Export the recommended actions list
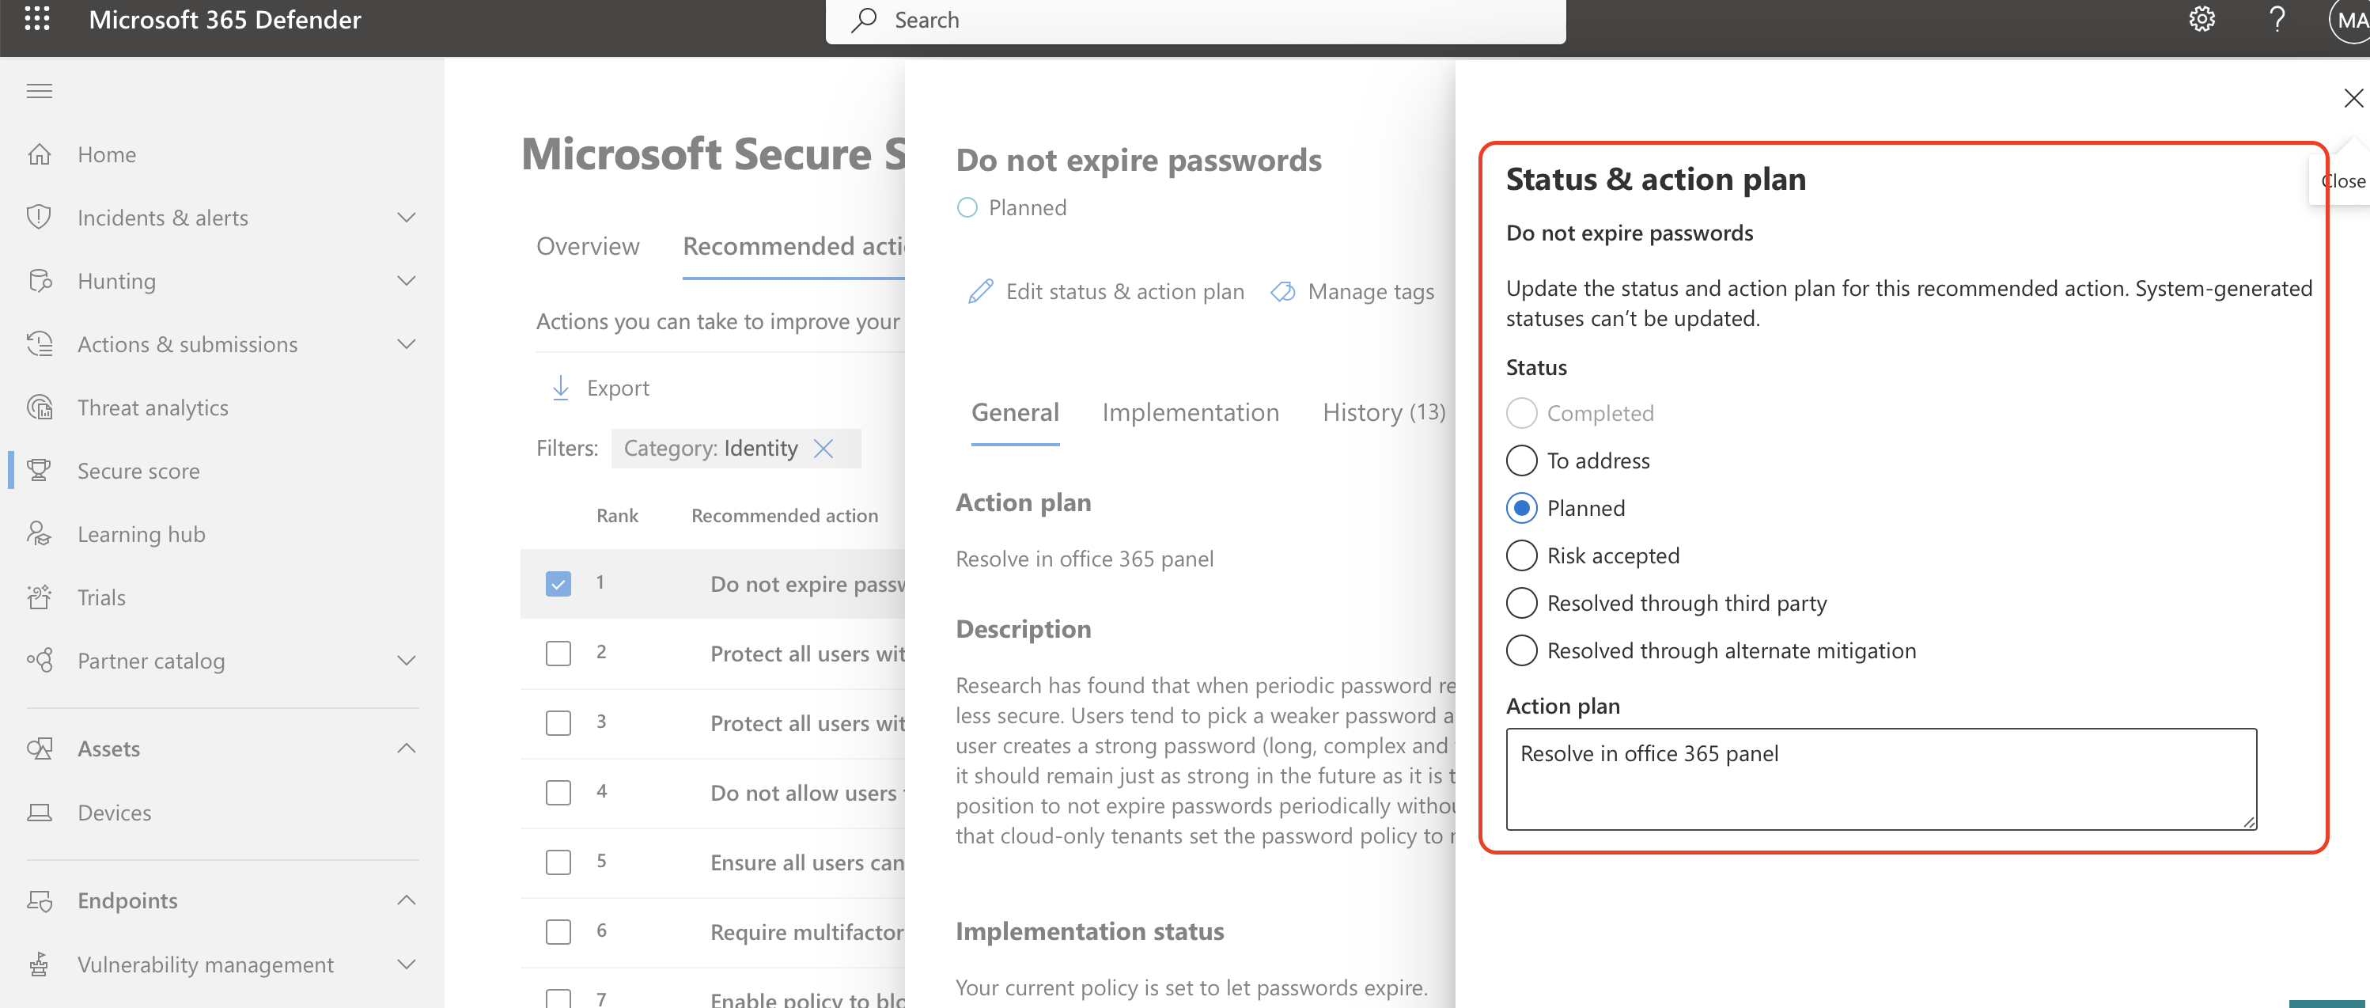Viewport: 2370px width, 1008px height. (x=600, y=388)
